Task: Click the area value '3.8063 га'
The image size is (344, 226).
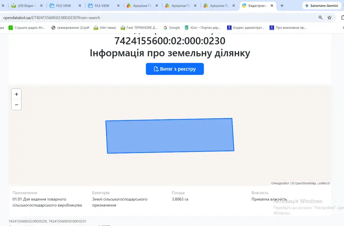Action: 180,199
